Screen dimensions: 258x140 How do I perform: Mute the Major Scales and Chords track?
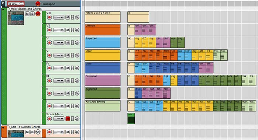click(x=27, y=14)
